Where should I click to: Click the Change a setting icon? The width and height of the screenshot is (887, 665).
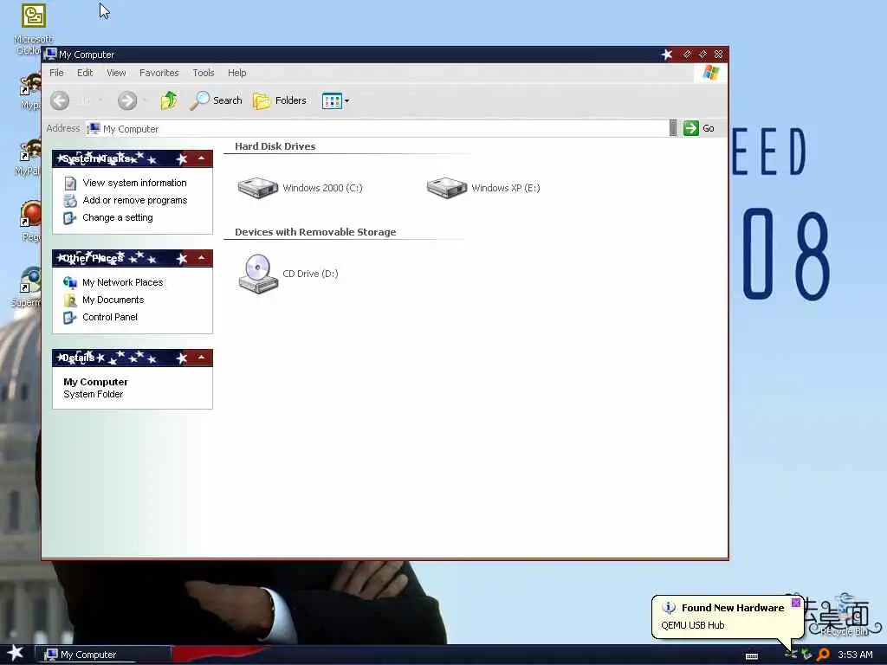tap(70, 218)
